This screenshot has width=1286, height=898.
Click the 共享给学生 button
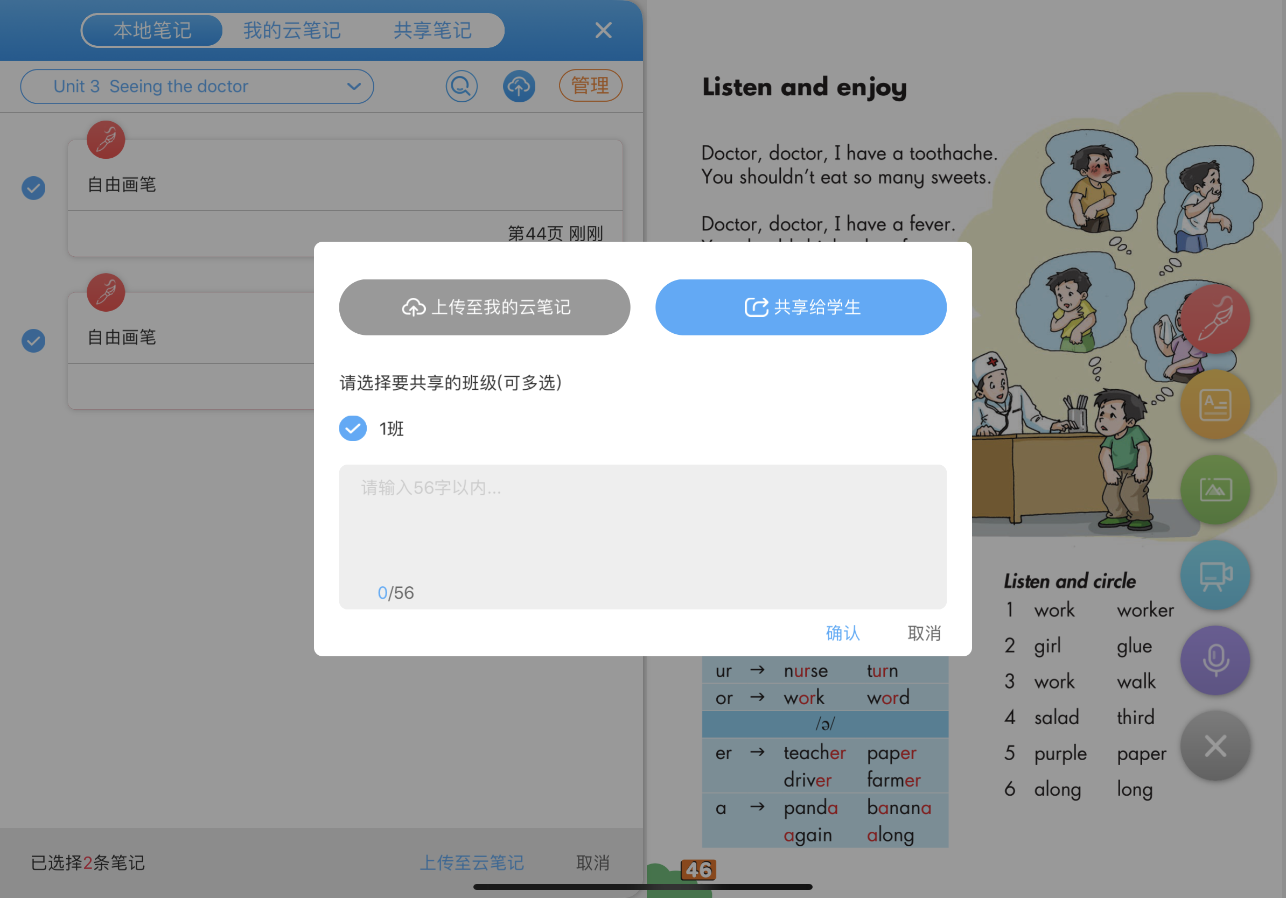click(x=800, y=307)
